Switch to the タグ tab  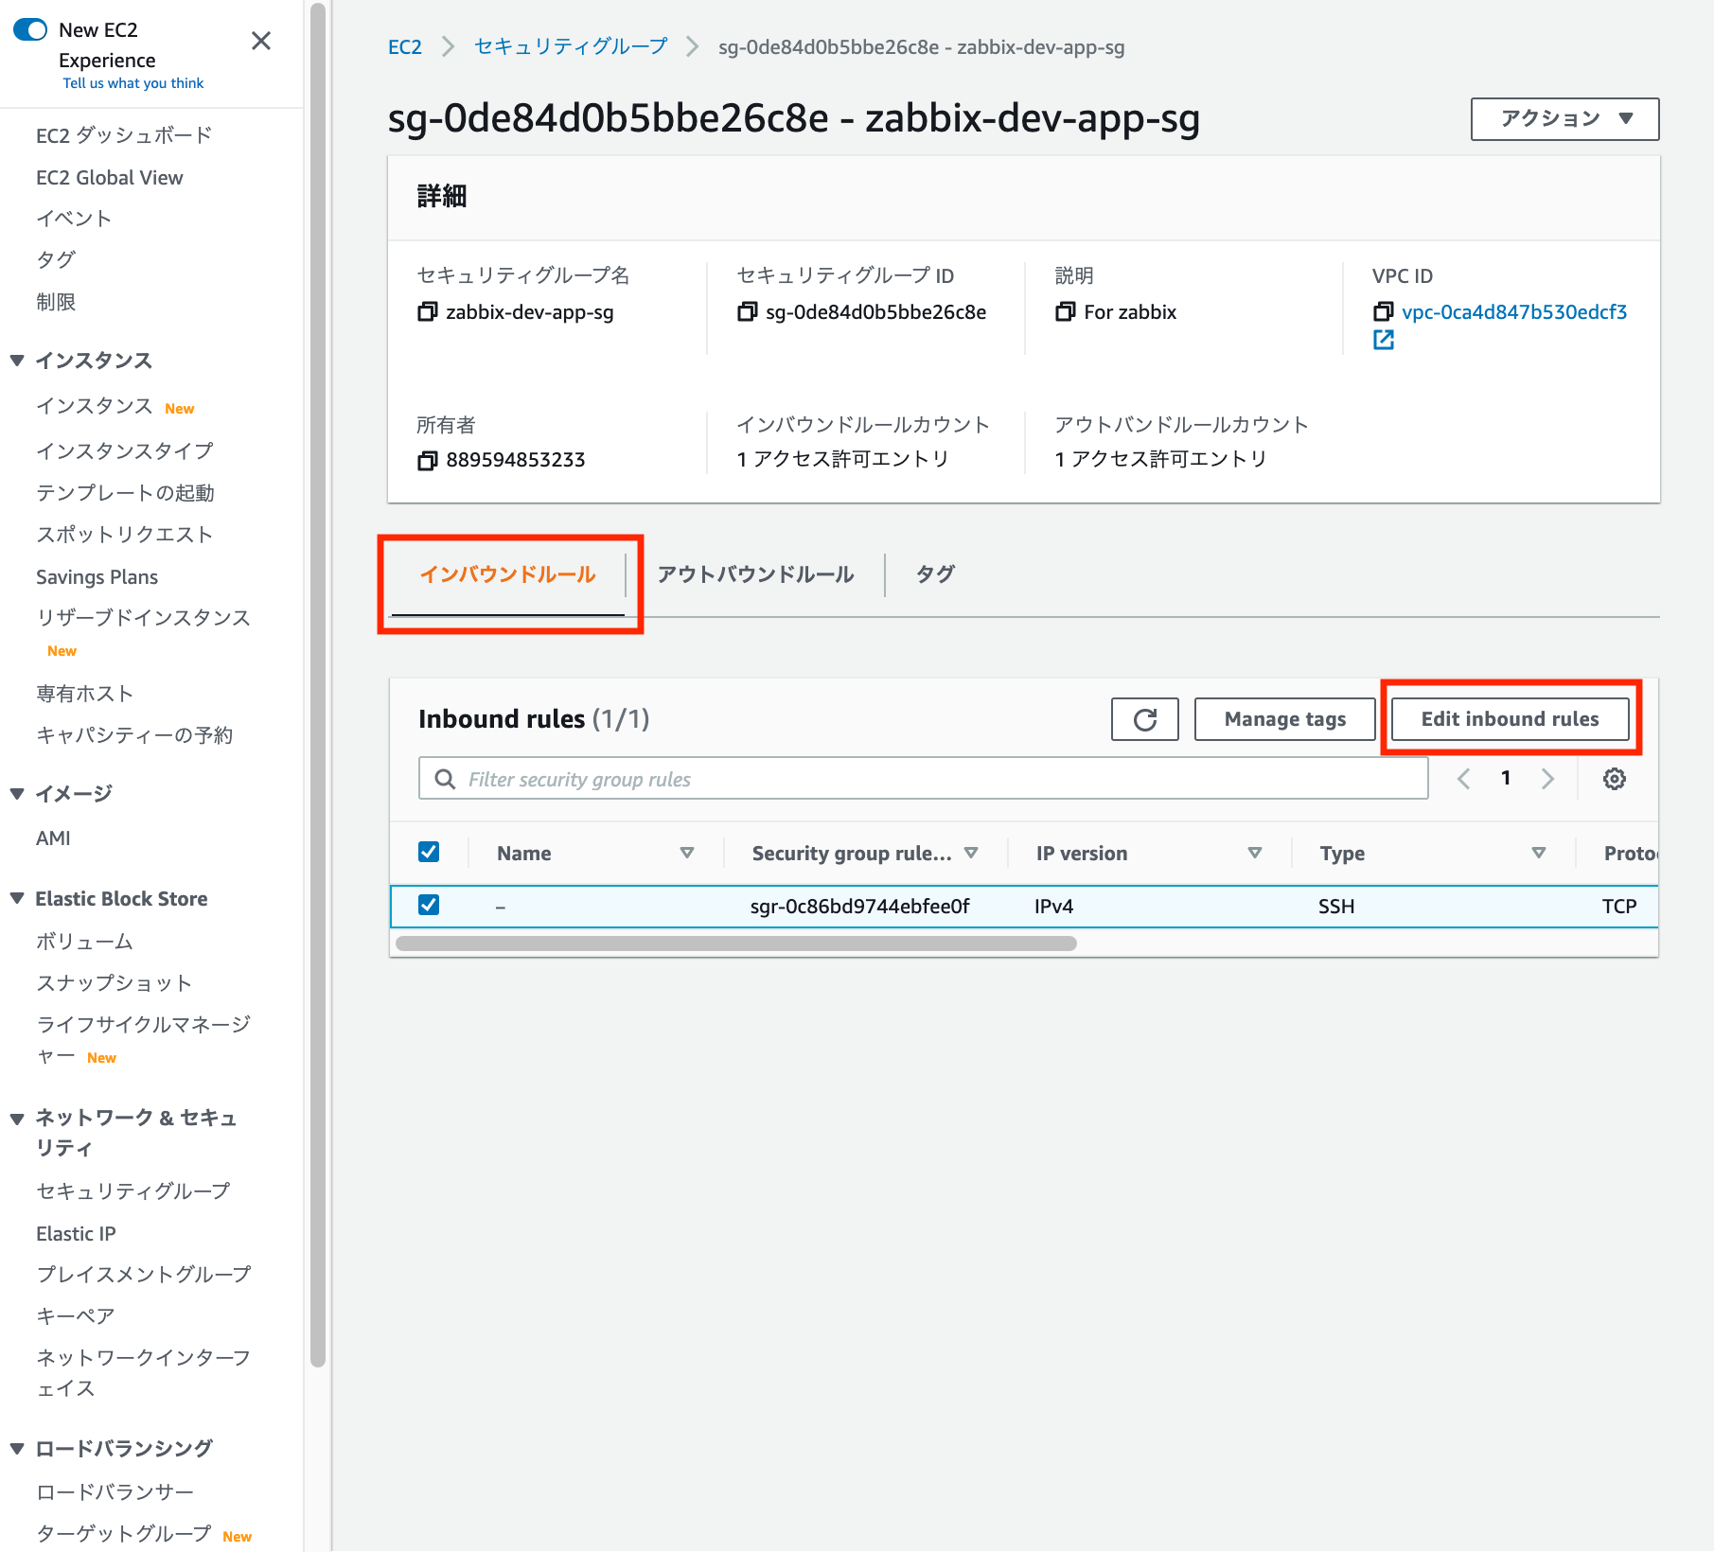(935, 574)
